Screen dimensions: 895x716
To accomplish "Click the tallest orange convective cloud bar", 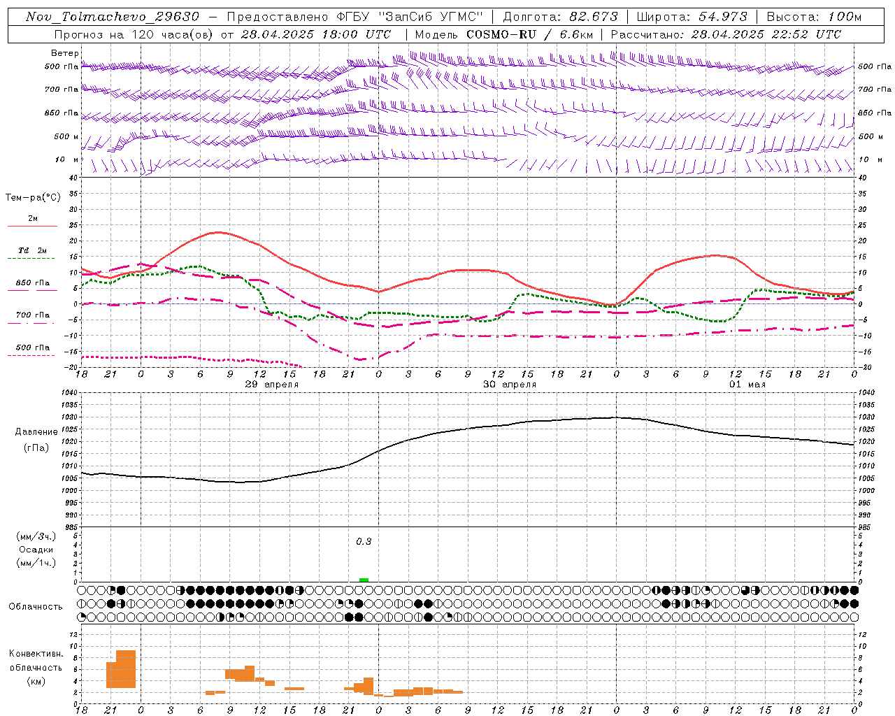I will 126,669.
